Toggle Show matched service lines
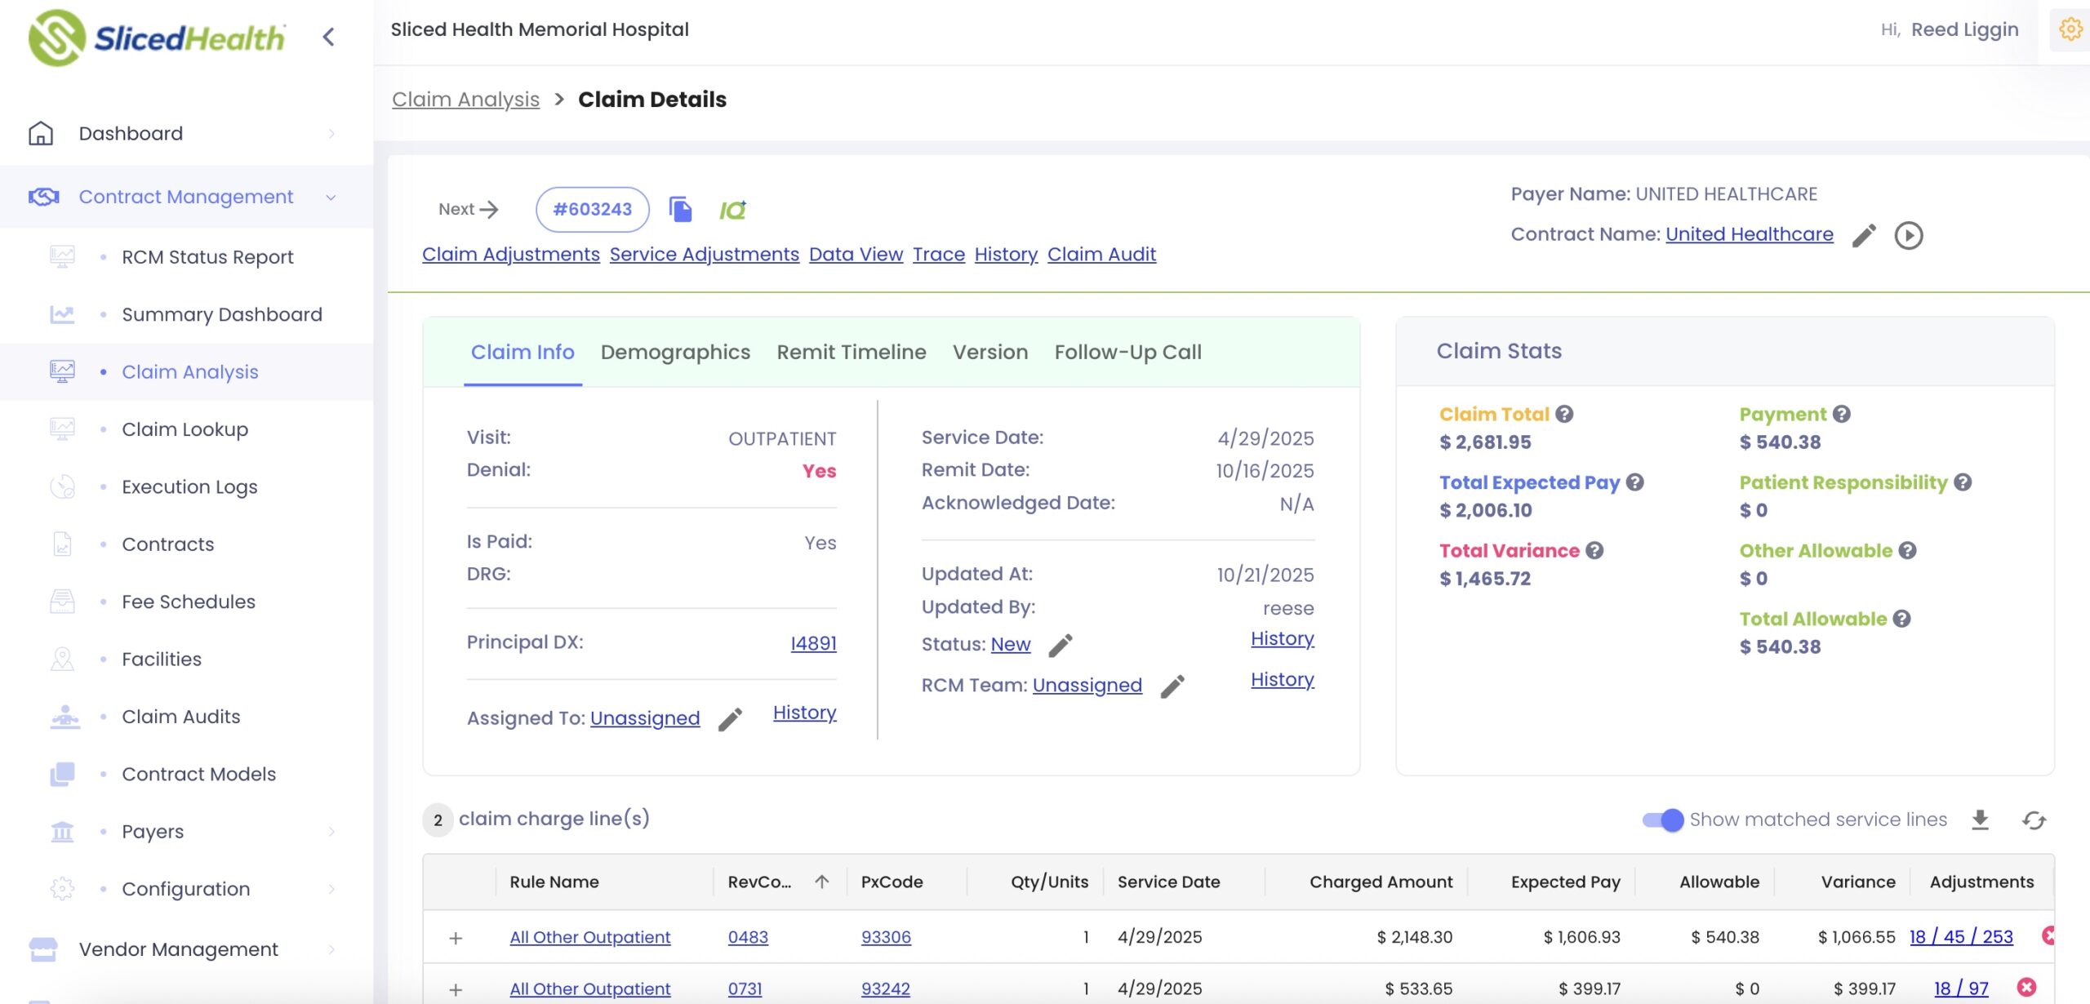This screenshot has width=2090, height=1004. tap(1663, 820)
